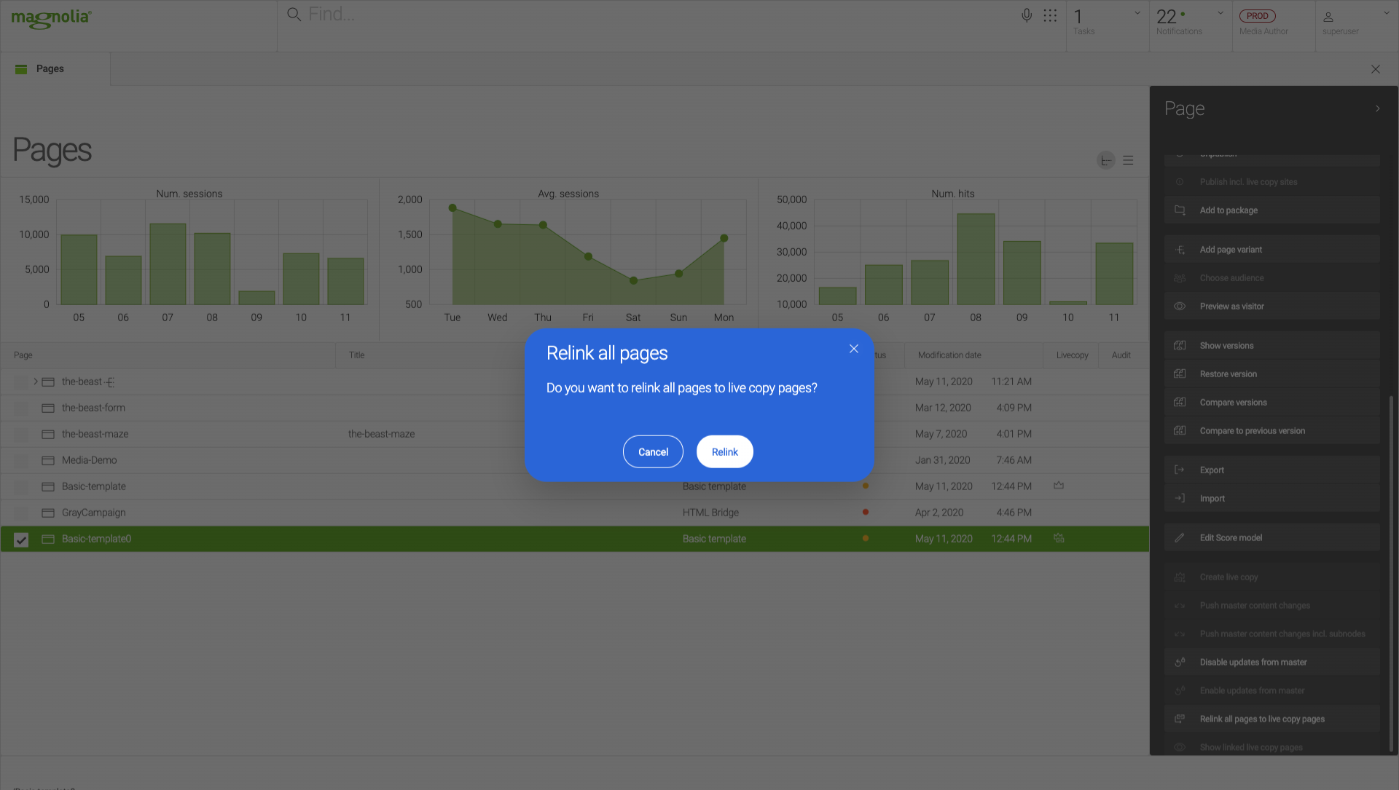
Task: Open the superuser account dropdown
Action: coord(1386,13)
